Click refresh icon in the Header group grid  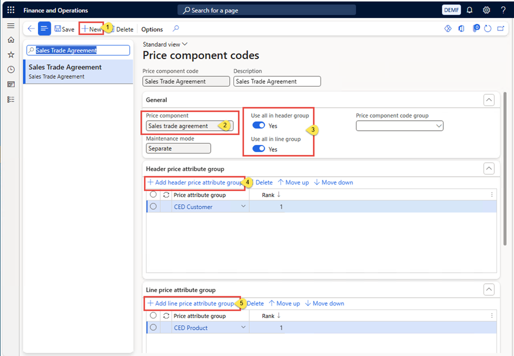point(166,195)
